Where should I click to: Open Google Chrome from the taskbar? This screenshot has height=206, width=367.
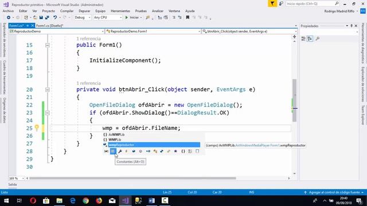pyautogui.click(x=85, y=200)
